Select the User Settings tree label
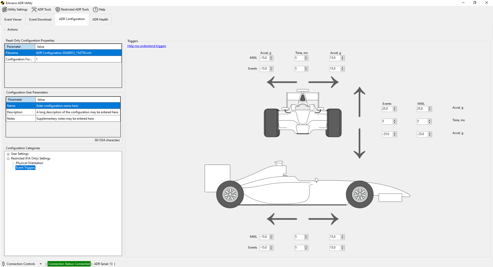The height and width of the screenshot is (267, 493). pyautogui.click(x=20, y=154)
